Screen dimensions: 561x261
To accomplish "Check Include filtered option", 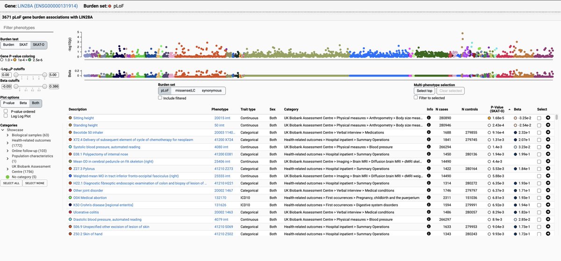I will click(160, 98).
